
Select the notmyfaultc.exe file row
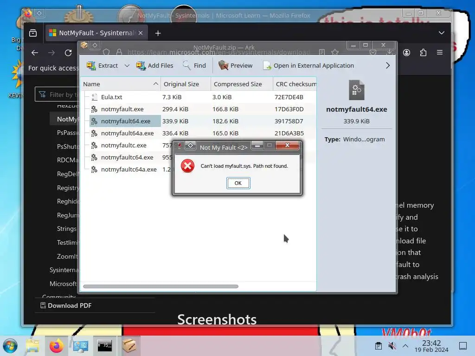click(123, 145)
